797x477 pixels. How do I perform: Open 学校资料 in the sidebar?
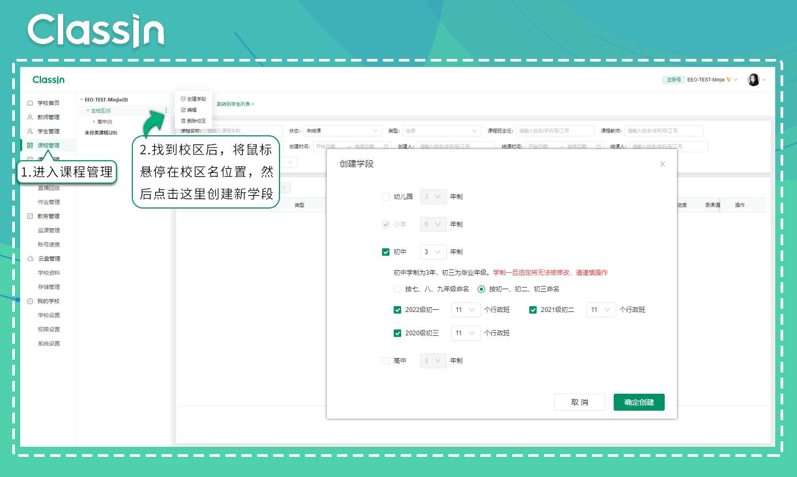pos(49,273)
